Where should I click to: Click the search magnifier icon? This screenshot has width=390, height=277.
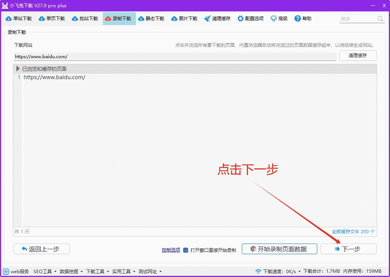[x=380, y=19]
